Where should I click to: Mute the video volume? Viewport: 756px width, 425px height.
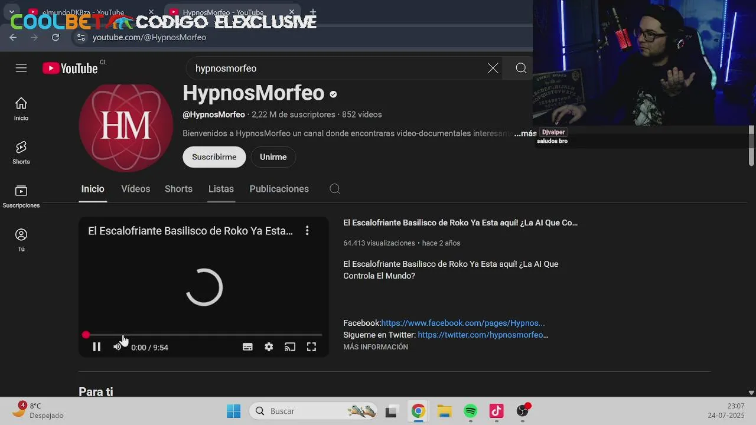click(117, 347)
